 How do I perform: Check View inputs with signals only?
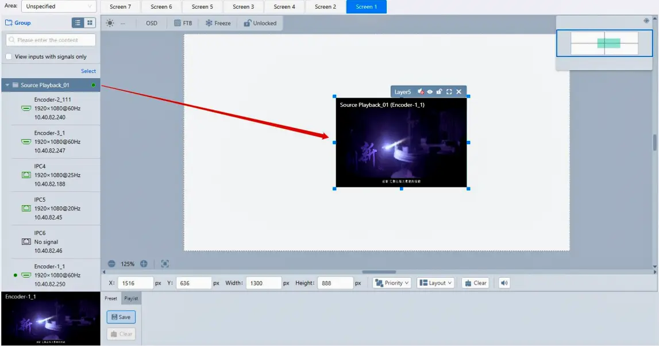9,57
